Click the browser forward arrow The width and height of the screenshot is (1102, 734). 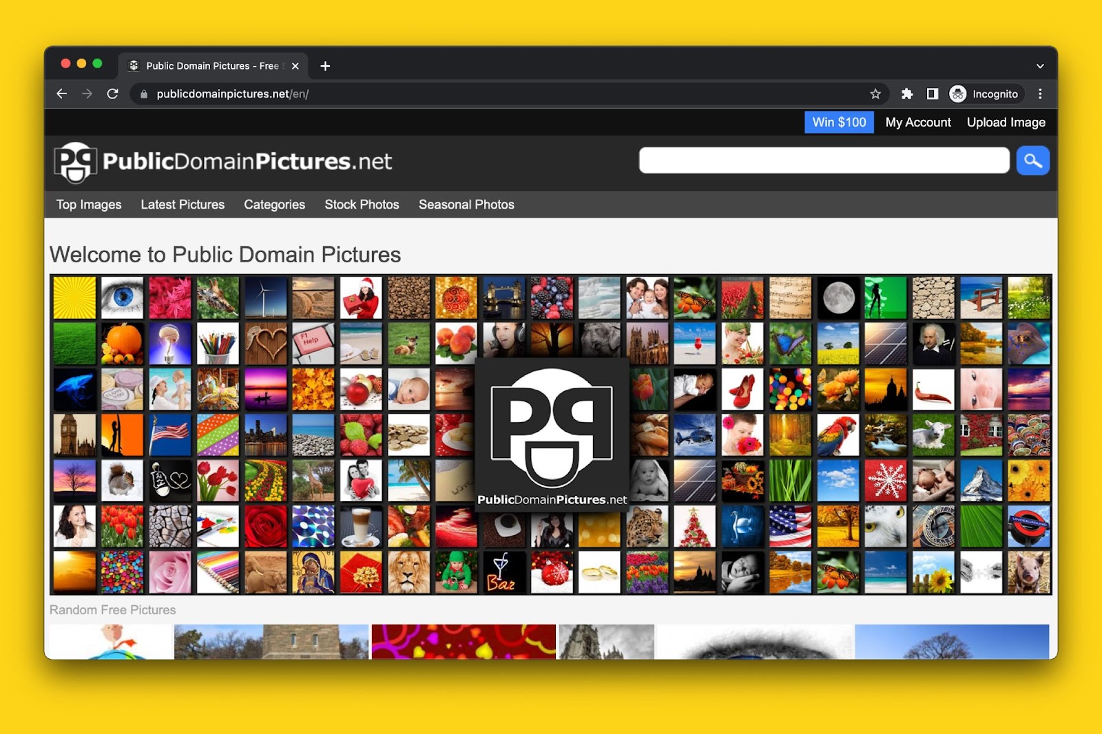click(87, 94)
